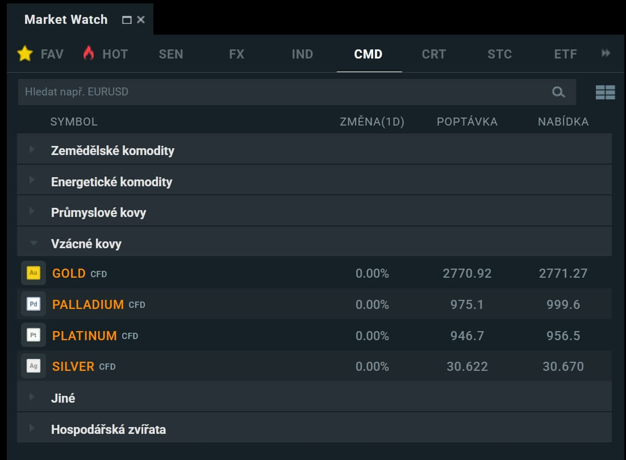Switch layout with the grid view icon

(605, 92)
